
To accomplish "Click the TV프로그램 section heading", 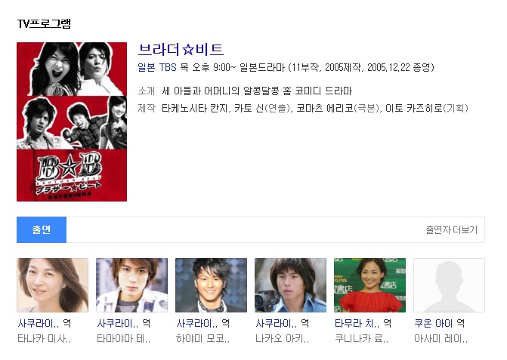I will (x=44, y=23).
